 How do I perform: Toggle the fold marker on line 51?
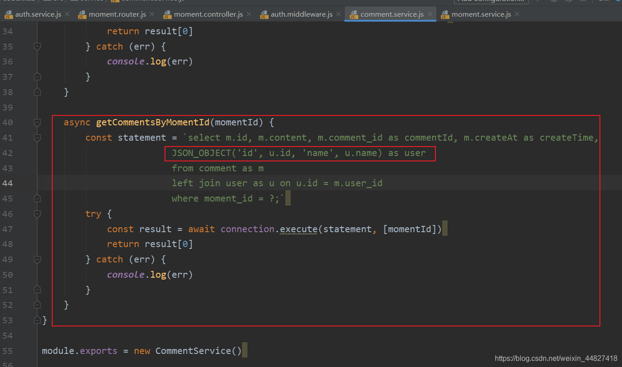point(37,290)
